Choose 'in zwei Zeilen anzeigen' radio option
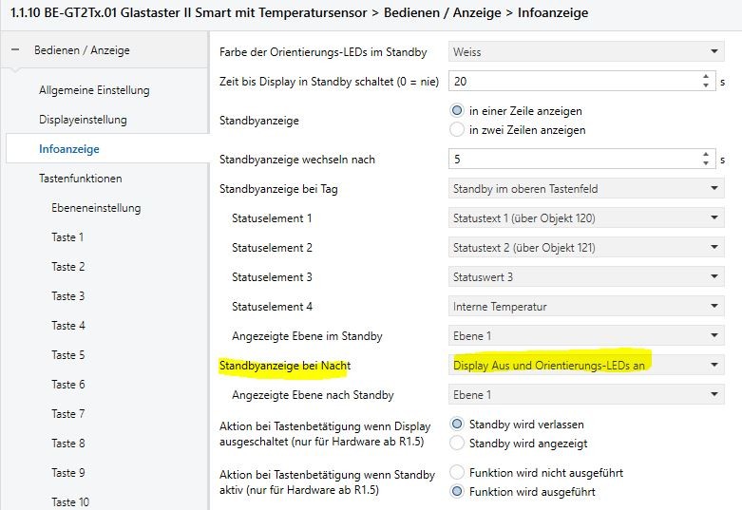 (x=457, y=129)
